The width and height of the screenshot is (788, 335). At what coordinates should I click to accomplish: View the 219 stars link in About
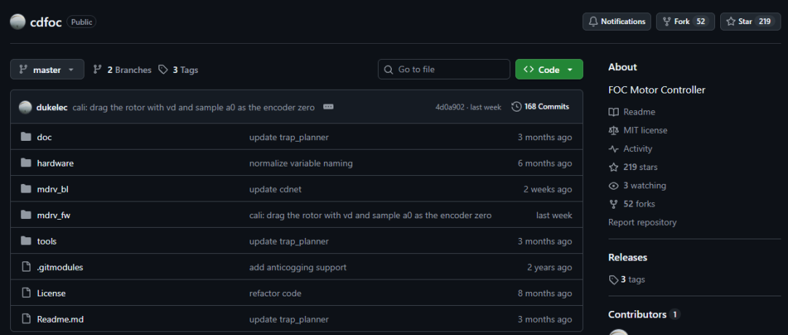point(633,167)
